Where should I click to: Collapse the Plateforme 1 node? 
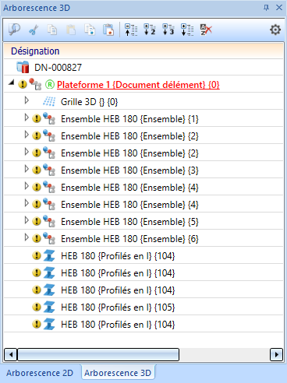coord(11,83)
